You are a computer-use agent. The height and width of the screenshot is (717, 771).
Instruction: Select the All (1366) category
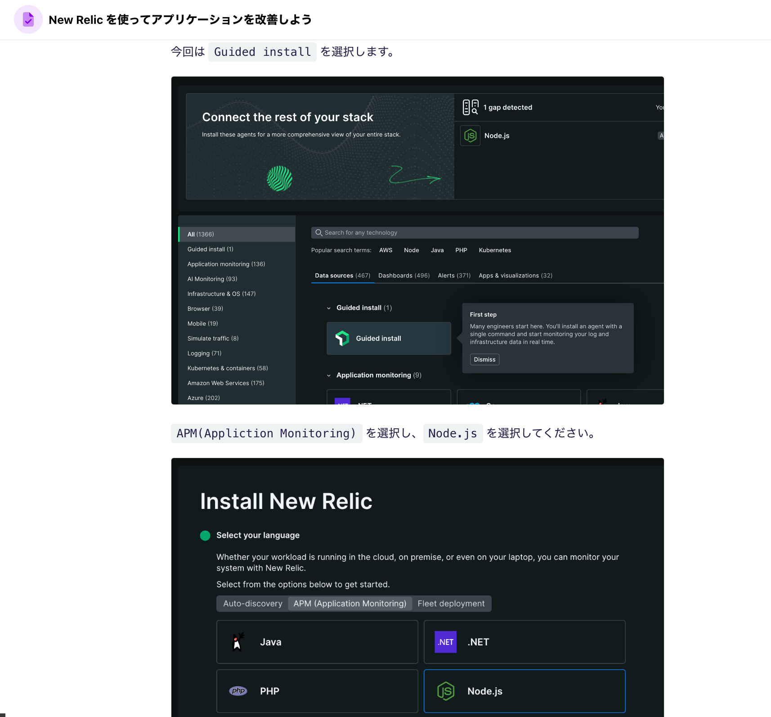point(237,234)
